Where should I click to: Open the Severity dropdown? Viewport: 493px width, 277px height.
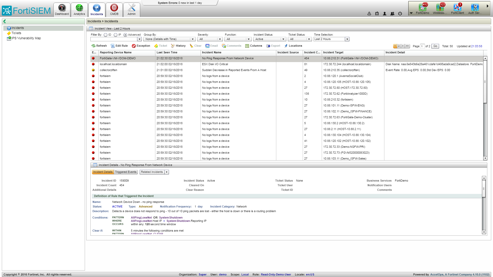[220, 39]
